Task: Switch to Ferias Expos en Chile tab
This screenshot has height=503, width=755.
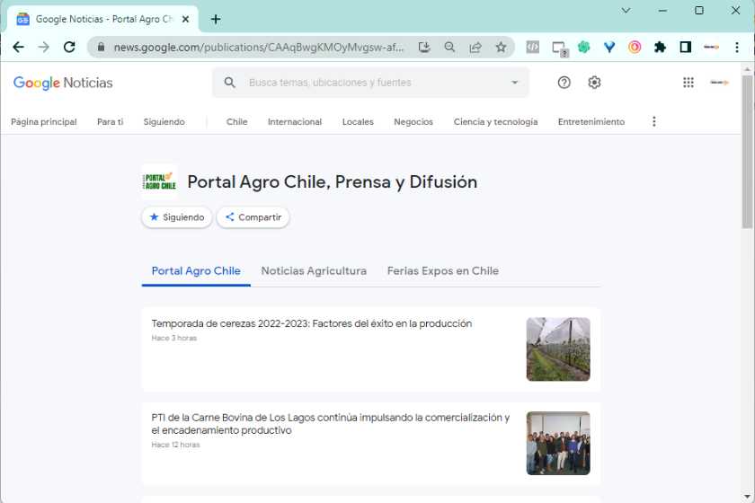Action: [x=442, y=270]
